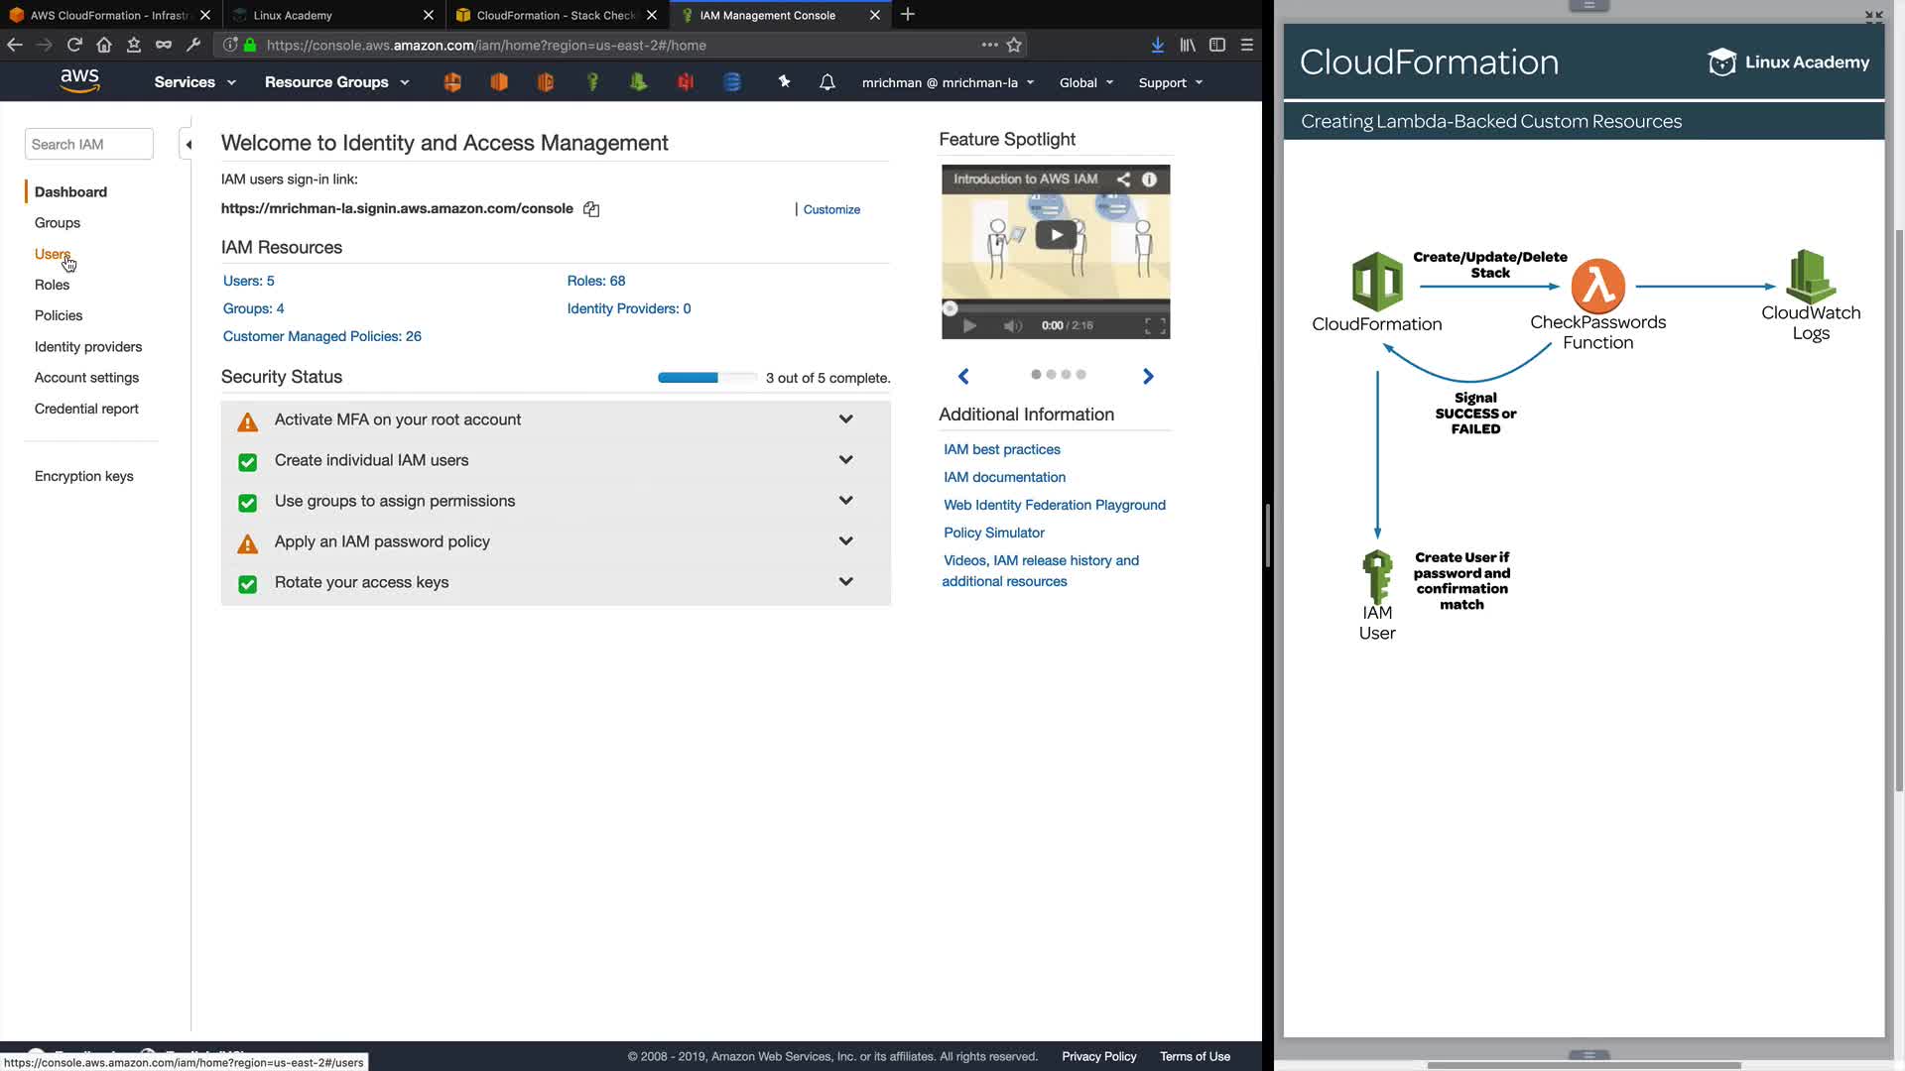Image resolution: width=1905 pixels, height=1071 pixels.
Task: Bookmark the page with the star icon
Action: click(x=1014, y=45)
